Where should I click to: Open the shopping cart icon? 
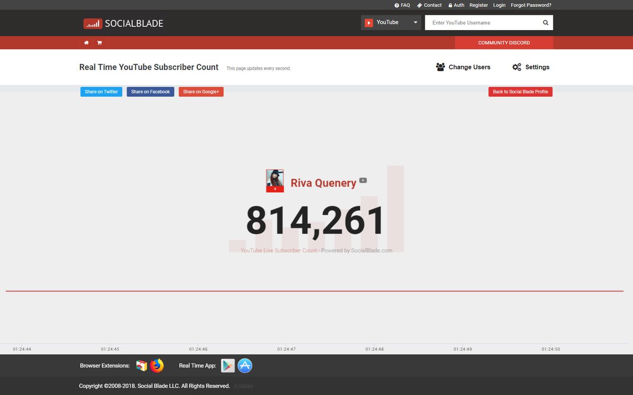pyautogui.click(x=99, y=43)
